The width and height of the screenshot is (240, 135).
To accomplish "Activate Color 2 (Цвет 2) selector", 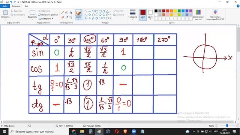I will 150,15.
